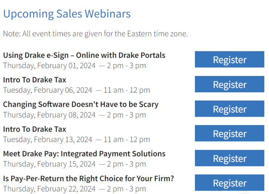The height and width of the screenshot is (194, 269).
Task: Click the Thursday, February 15, 2024 date line
Action: (x=74, y=164)
